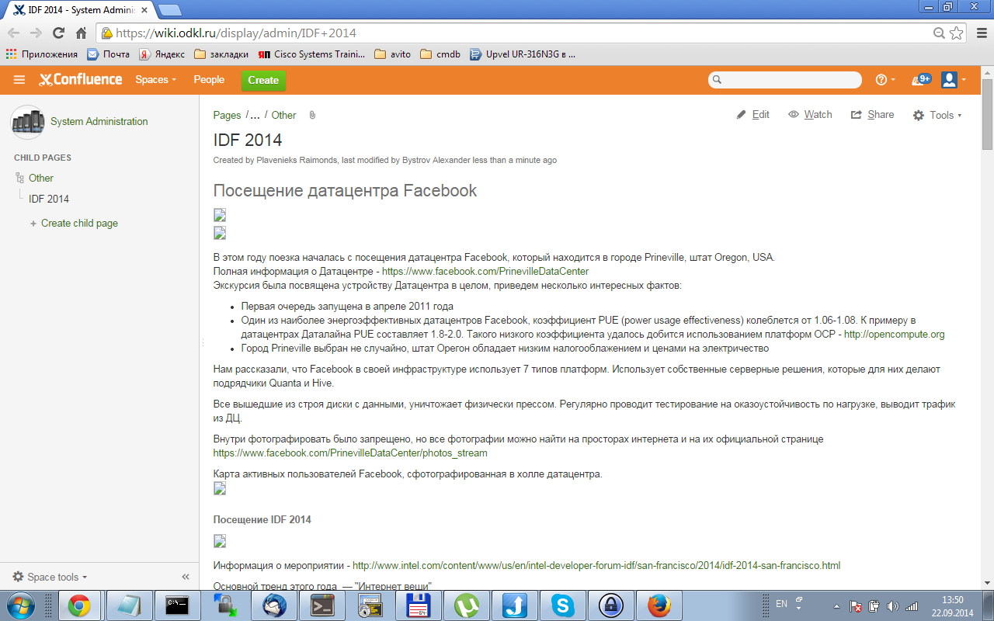Open the Windows Start menu
Screen dimensions: 994x621
(x=21, y=605)
